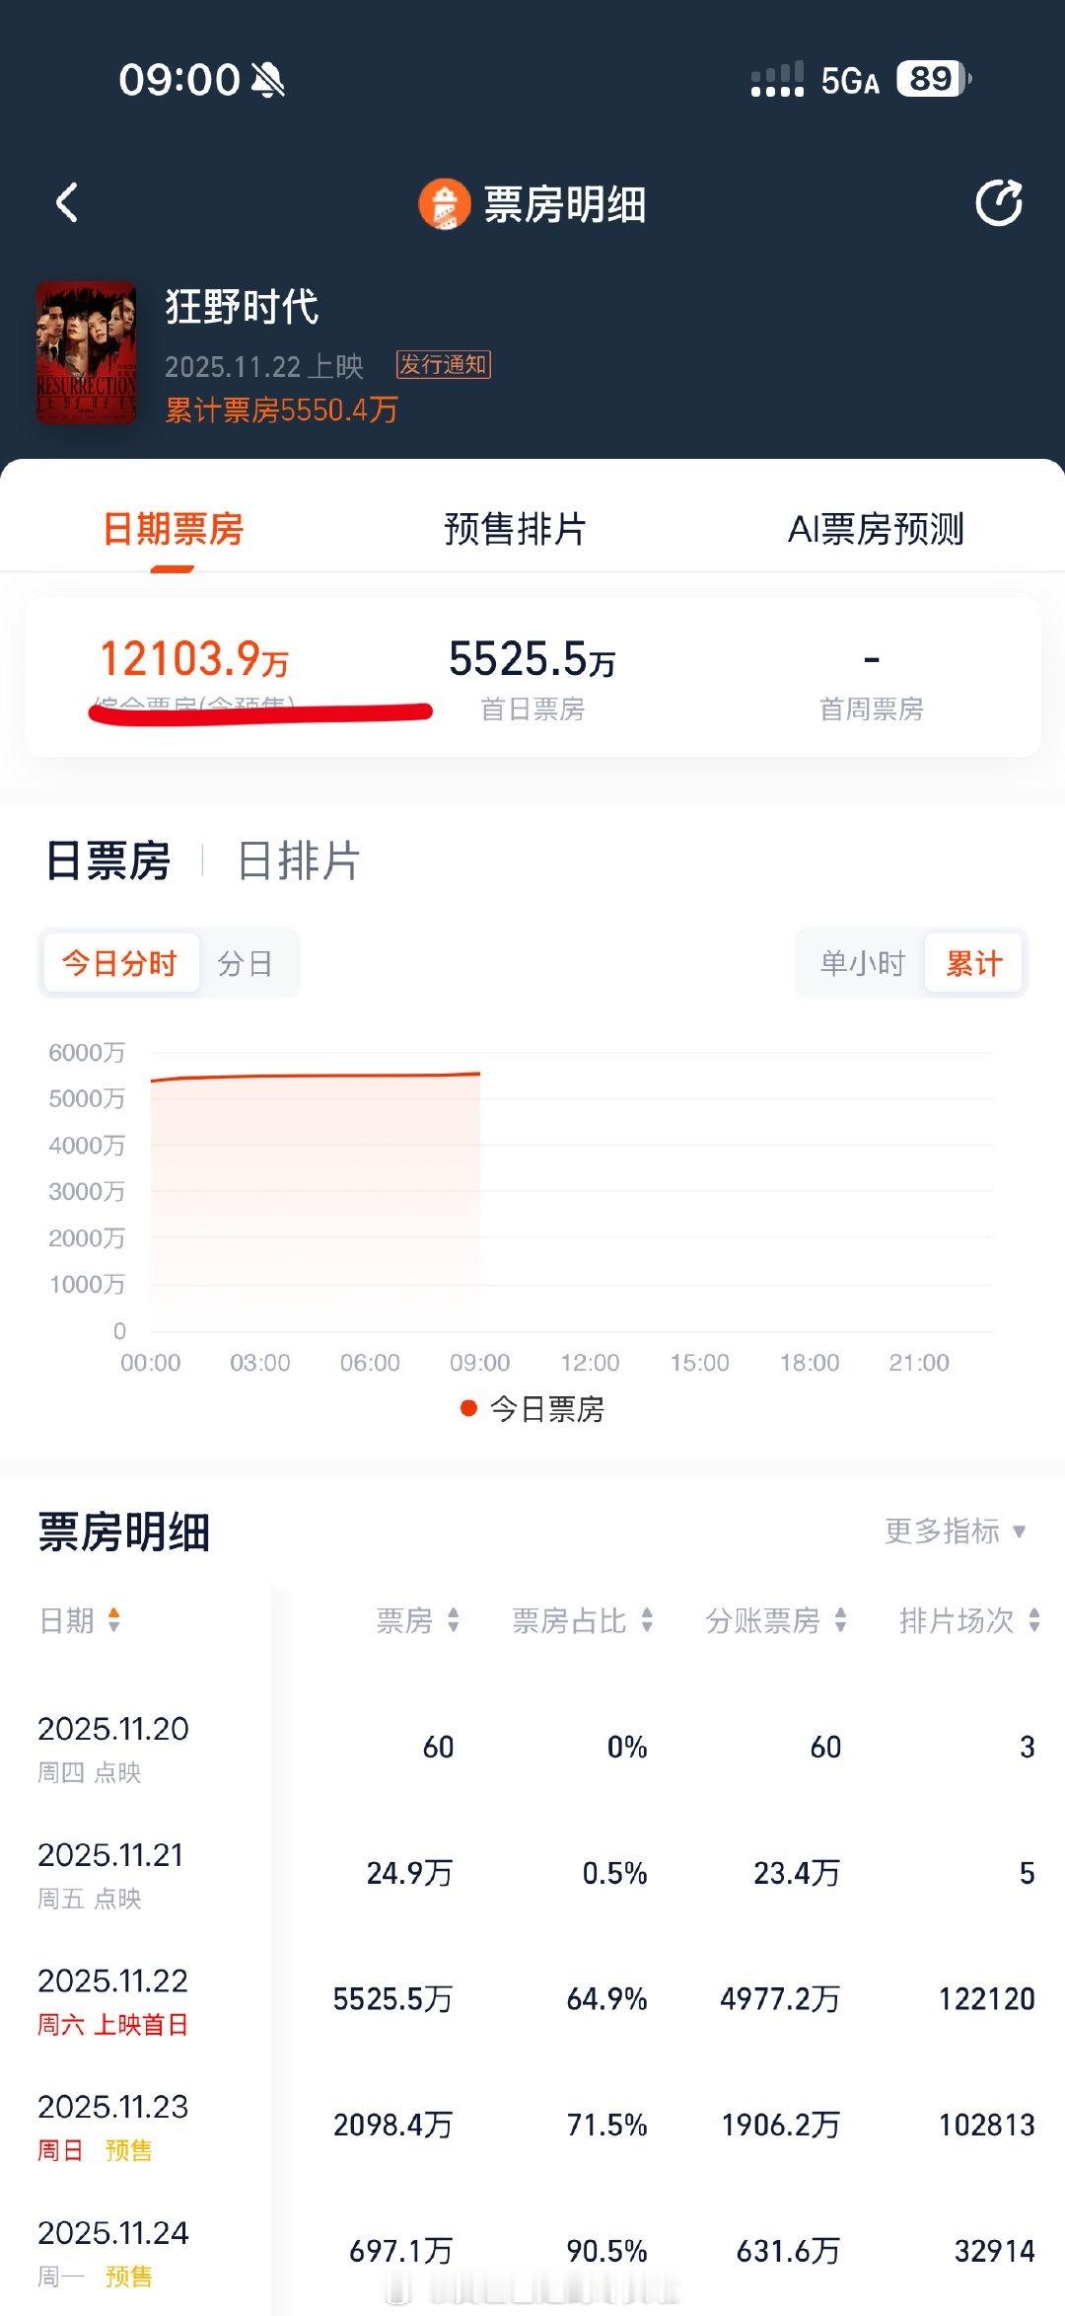Sort by 排片场次 column arrows

pyautogui.click(x=1033, y=1619)
